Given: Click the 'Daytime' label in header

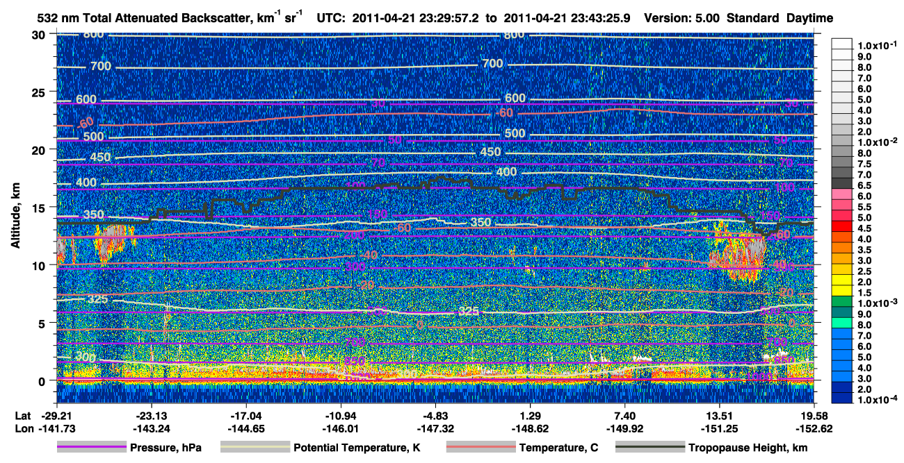Looking at the screenshot, I should (x=809, y=19).
